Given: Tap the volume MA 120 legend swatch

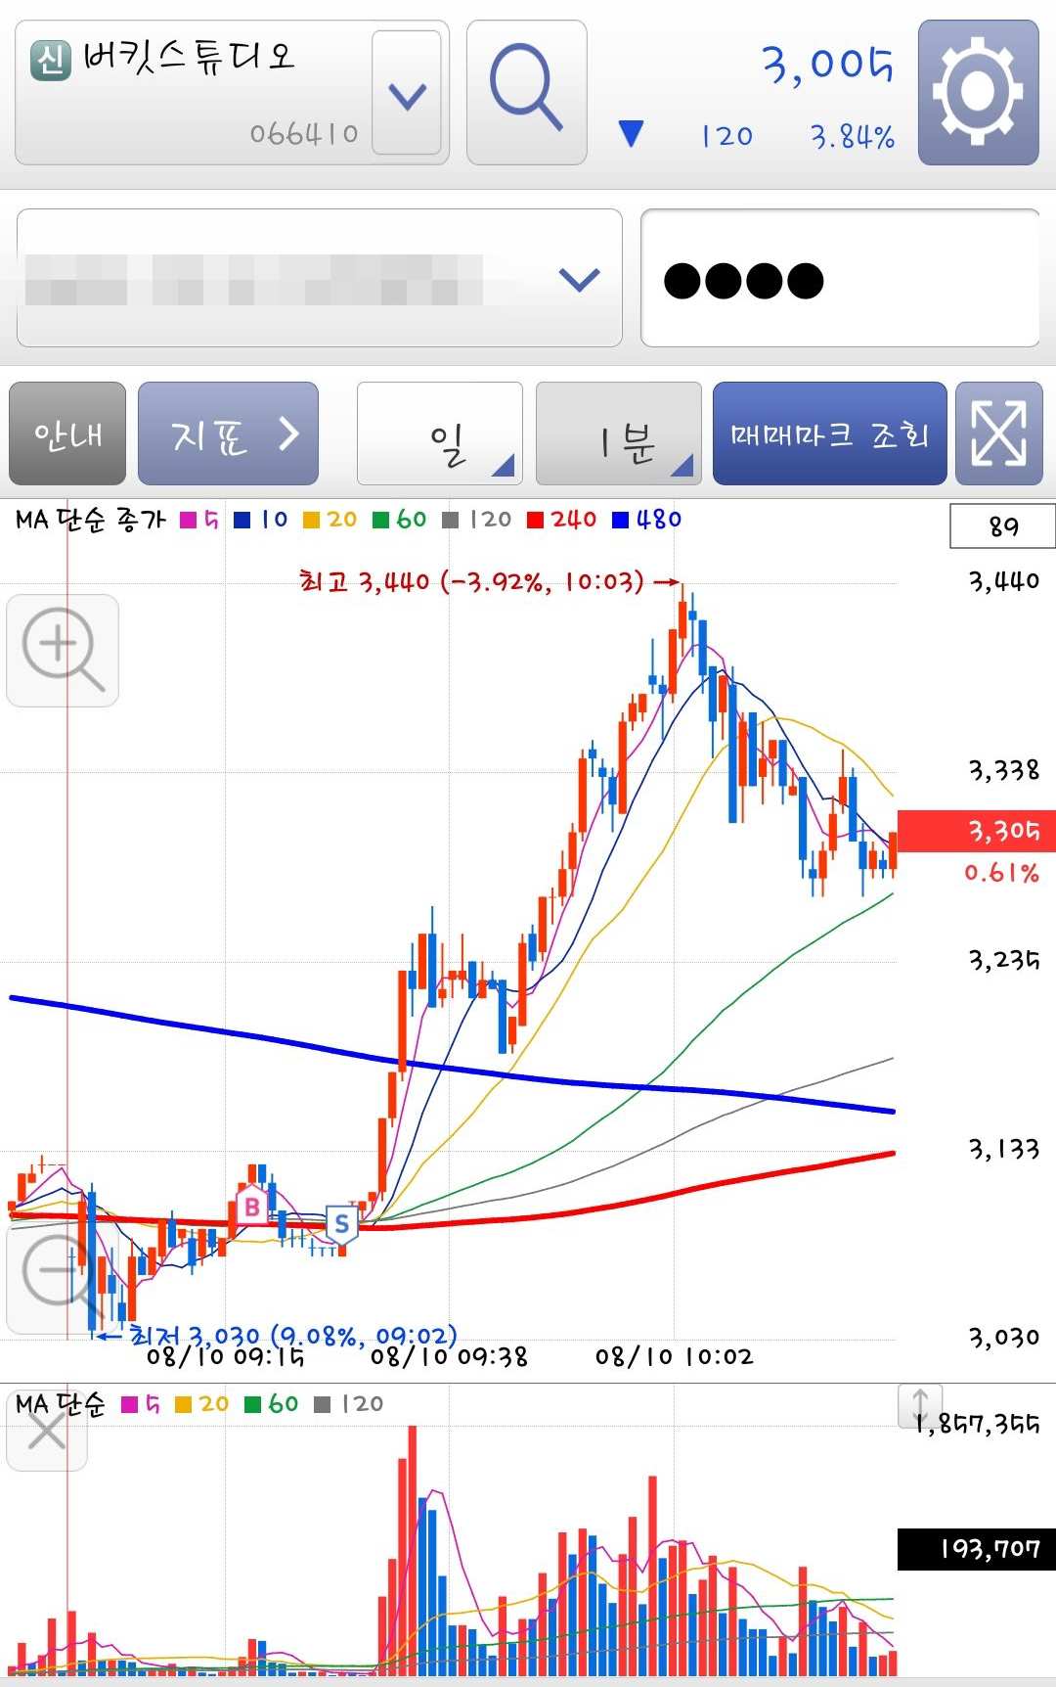Looking at the screenshot, I should 323,1405.
